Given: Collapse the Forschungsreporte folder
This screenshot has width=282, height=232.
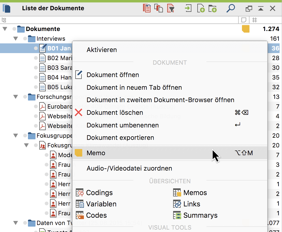Looking at the screenshot, I should [x=16, y=97].
